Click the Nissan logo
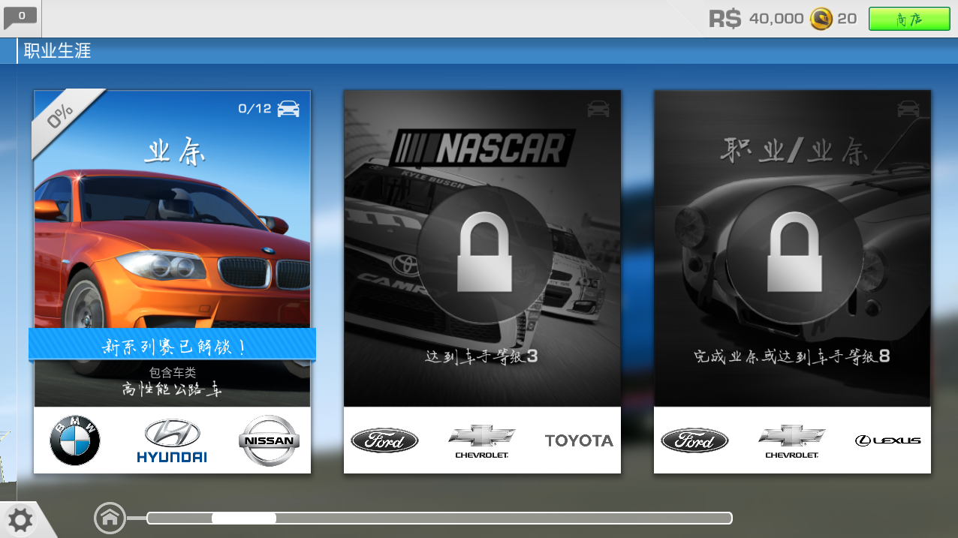 pos(269,440)
